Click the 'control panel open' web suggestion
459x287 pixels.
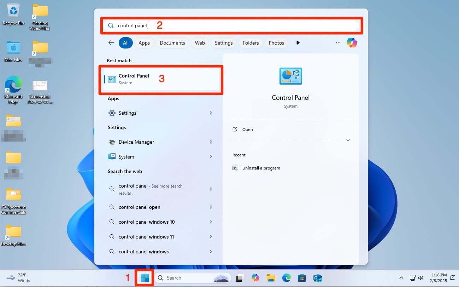click(140, 207)
